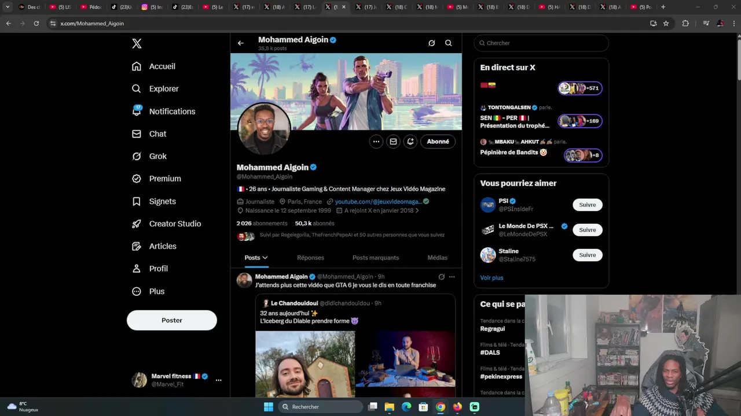Click the address bar URL
This screenshot has height=416, width=741.
coord(92,24)
